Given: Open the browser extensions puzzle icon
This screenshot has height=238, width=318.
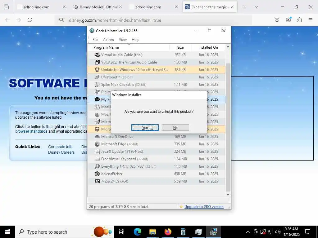Looking at the screenshot, I should (x=299, y=20).
